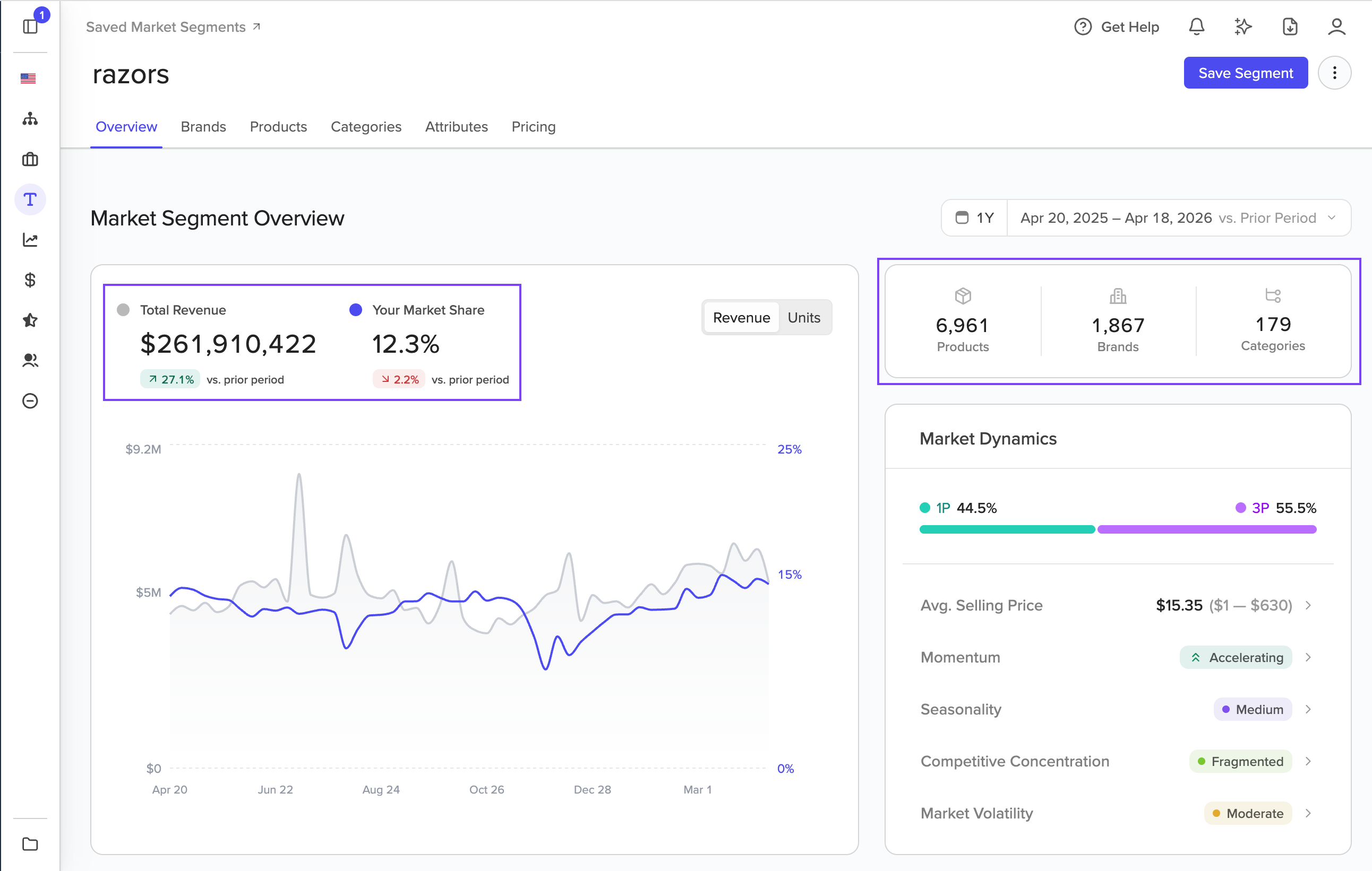This screenshot has width=1372, height=871.
Task: Click the Accelerating momentum badge
Action: (1235, 657)
